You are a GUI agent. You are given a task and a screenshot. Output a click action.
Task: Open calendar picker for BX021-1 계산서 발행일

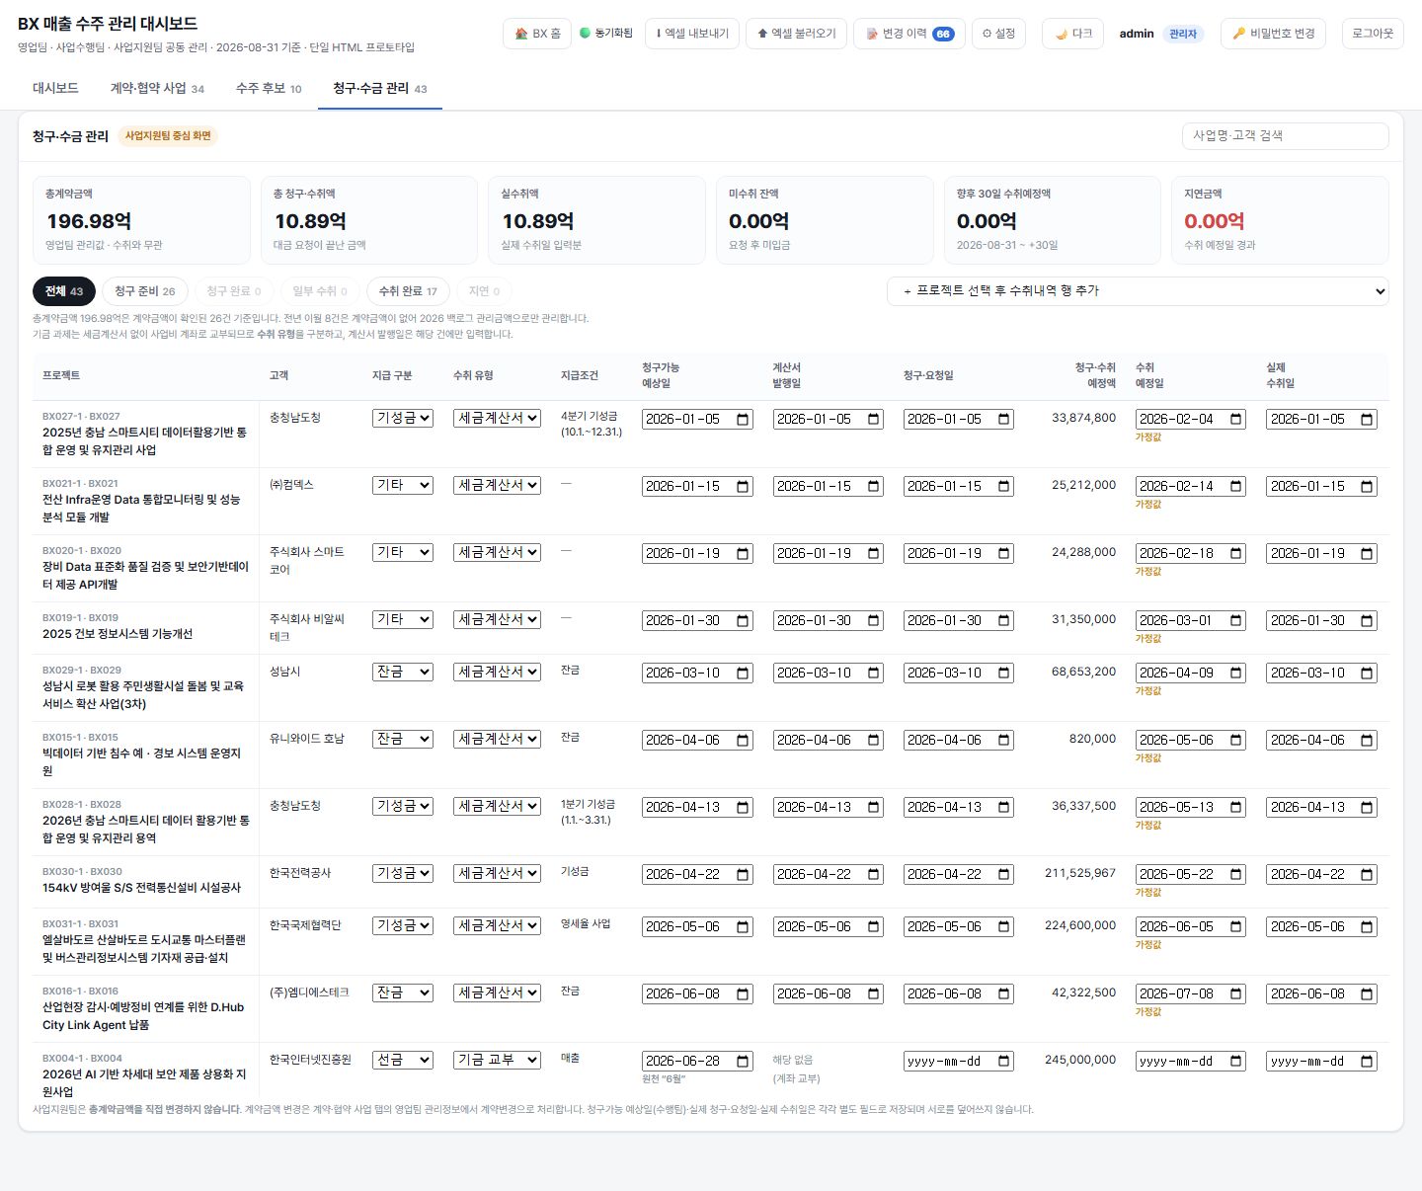[x=874, y=486]
